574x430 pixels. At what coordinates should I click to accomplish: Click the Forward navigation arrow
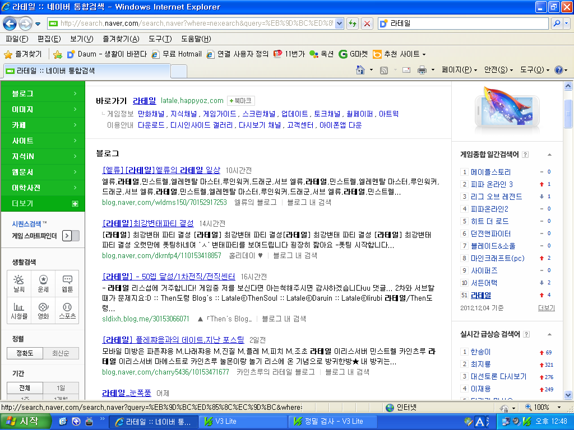click(x=25, y=24)
